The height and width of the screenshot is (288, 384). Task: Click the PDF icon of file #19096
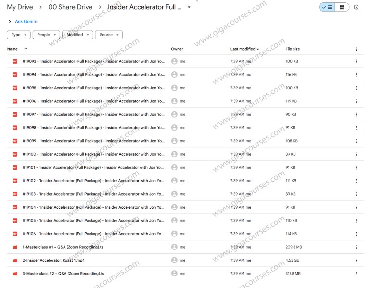click(x=14, y=101)
